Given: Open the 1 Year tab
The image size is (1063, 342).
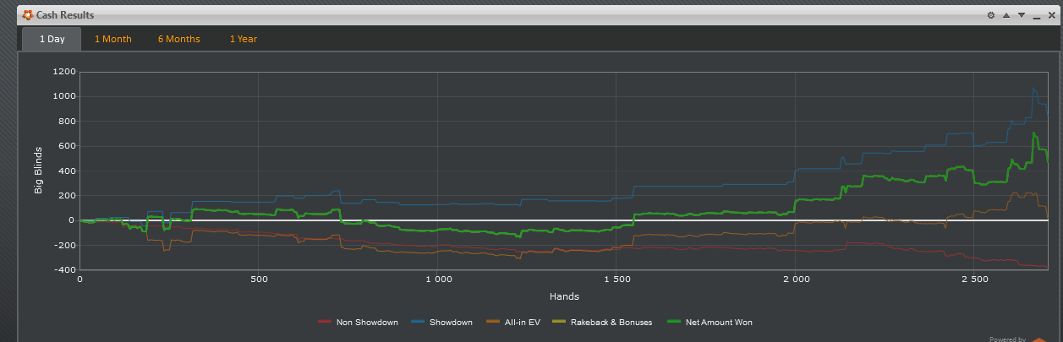Looking at the screenshot, I should point(244,39).
